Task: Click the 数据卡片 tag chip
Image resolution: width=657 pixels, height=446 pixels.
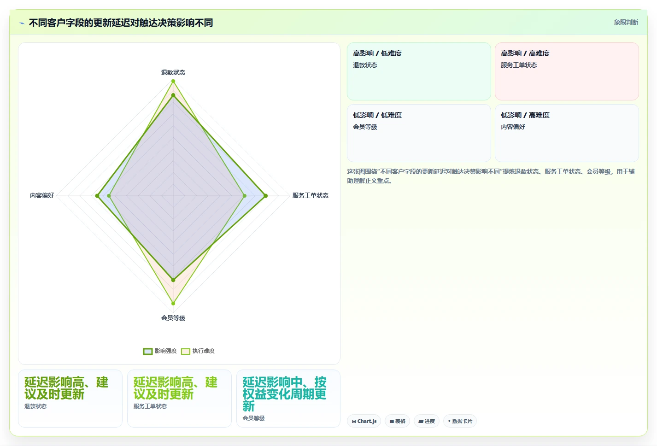Action: [x=460, y=421]
